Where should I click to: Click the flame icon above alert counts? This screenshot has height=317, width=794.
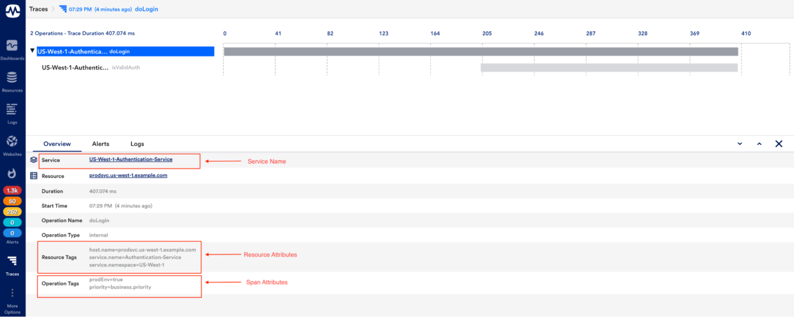coord(12,173)
